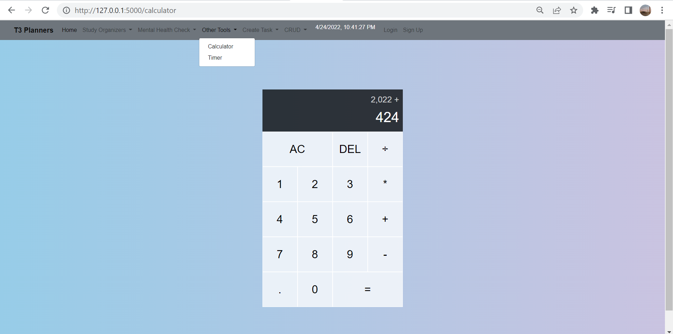Image resolution: width=673 pixels, height=334 pixels.
Task: Choose the multiply operator
Action: (385, 184)
